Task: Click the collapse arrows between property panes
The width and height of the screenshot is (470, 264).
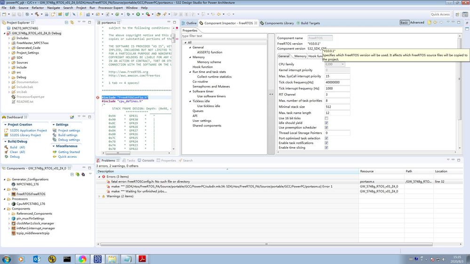Action: [x=271, y=94]
